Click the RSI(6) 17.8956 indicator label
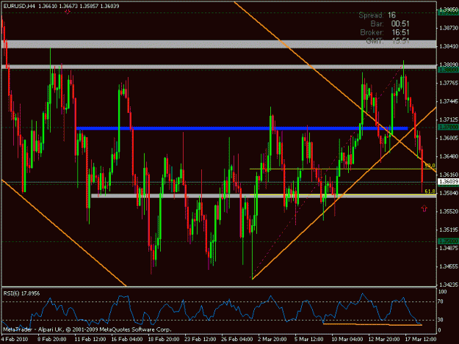The height and width of the screenshot is (344, 459). pos(21,293)
